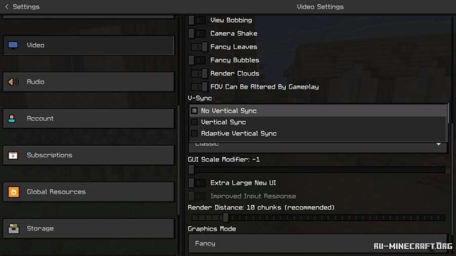Click the Subscriptions calendar icon
Screen dimensions: 456x256
[x=13, y=155]
